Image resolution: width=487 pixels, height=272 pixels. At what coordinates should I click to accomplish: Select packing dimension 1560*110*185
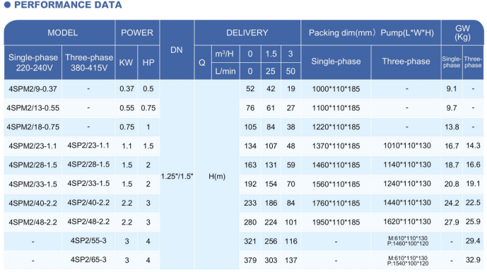click(336, 184)
